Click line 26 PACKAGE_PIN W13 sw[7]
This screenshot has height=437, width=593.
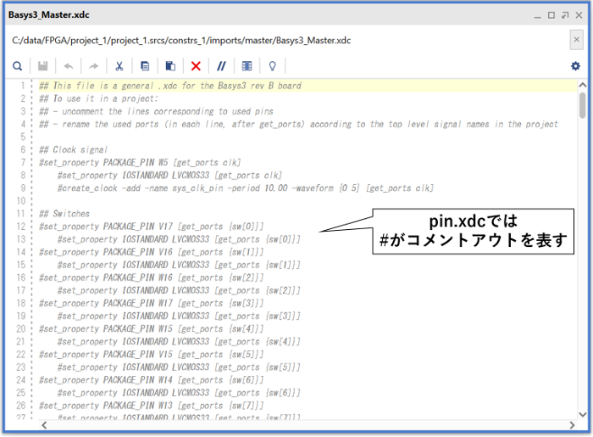tap(152, 406)
